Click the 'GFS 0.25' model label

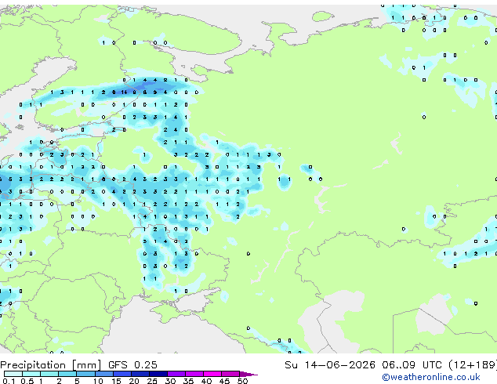click(x=132, y=365)
